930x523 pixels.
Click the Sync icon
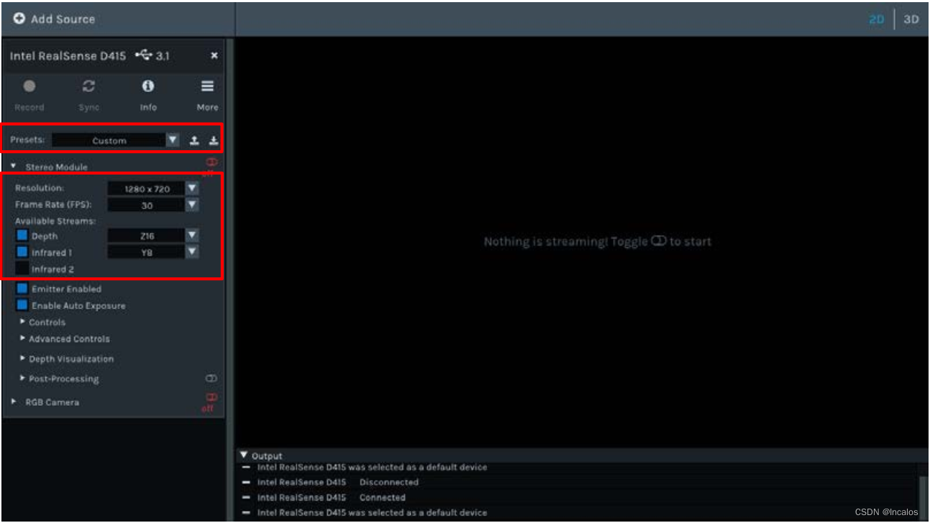(x=88, y=86)
